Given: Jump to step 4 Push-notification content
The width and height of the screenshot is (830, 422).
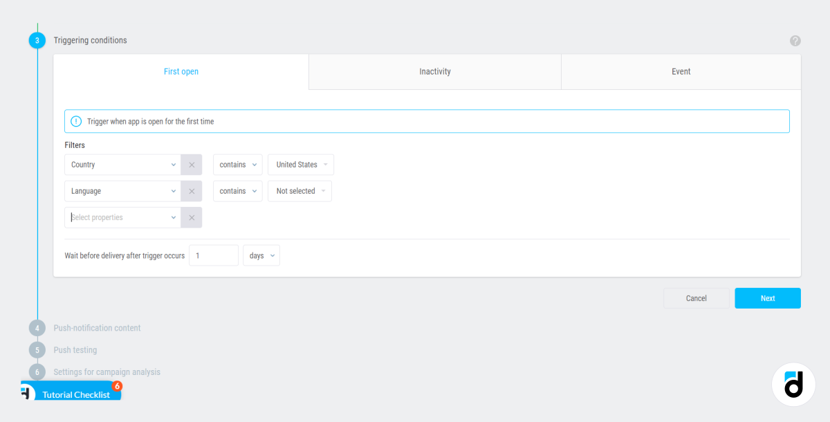Looking at the screenshot, I should tap(97, 328).
